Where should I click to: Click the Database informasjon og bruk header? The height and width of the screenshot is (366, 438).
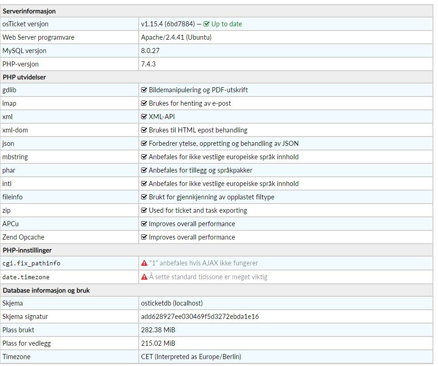216,290
